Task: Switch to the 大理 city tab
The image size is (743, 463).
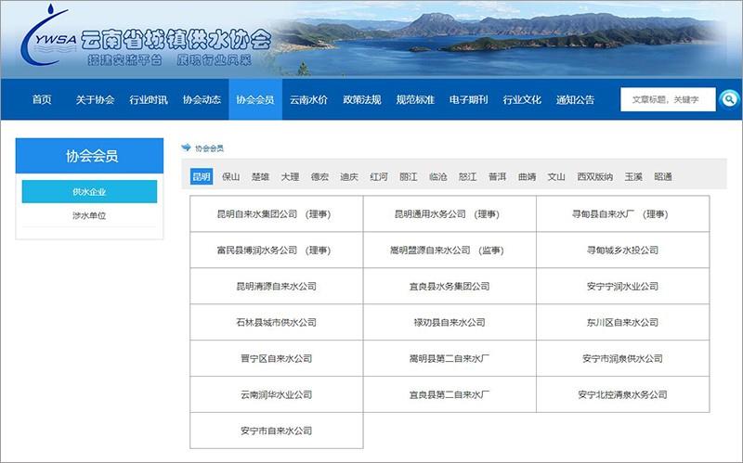Action: click(x=290, y=176)
